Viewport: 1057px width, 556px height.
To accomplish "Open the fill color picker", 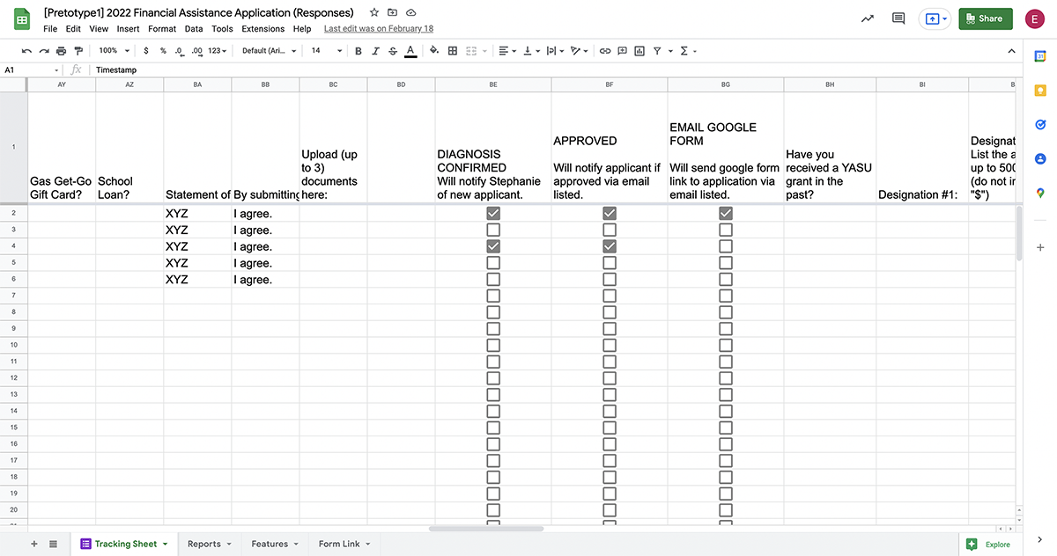I will coord(434,51).
